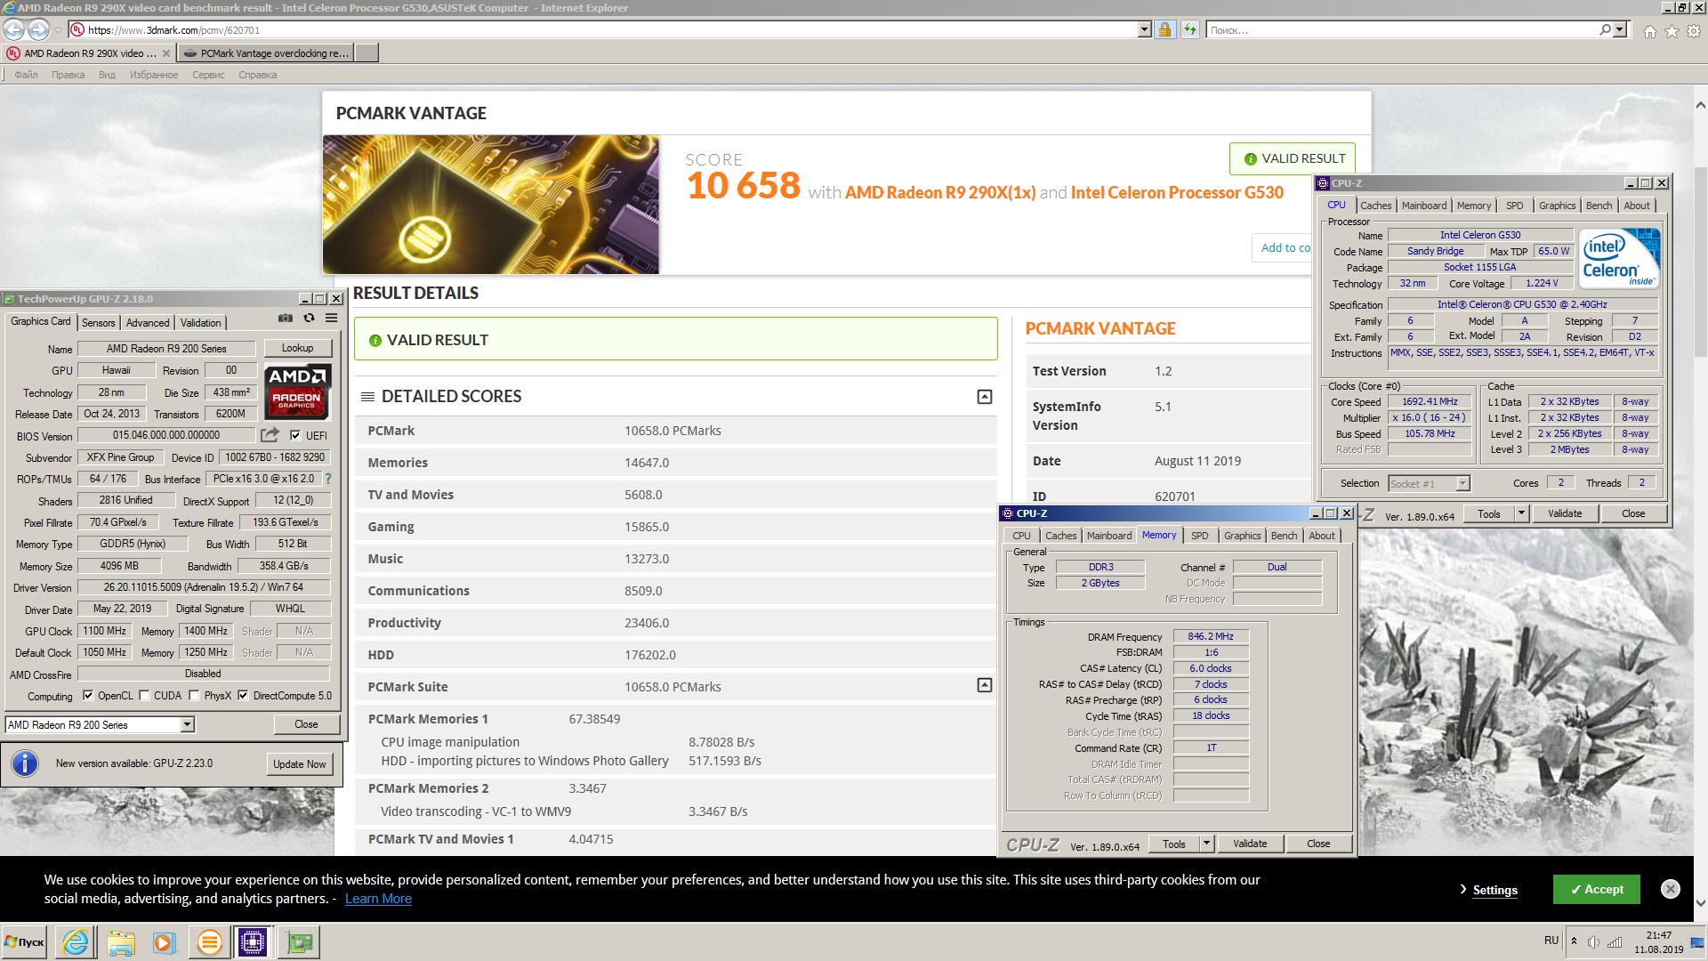1708x961 pixels.
Task: Open GPU-Z hamburger menu icon
Action: pyautogui.click(x=331, y=318)
